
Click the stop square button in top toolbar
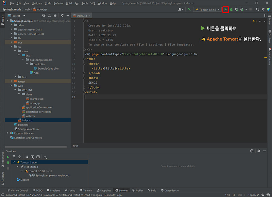click(251, 10)
